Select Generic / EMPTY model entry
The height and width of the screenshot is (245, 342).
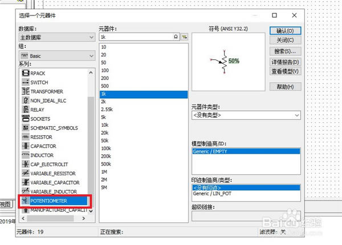(246, 151)
